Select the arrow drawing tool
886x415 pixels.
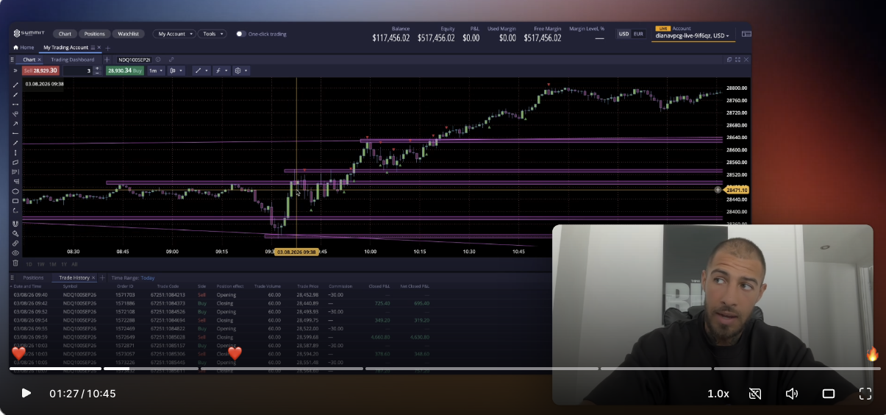15,124
